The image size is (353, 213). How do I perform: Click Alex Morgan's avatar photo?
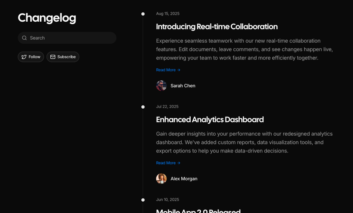pos(161,179)
